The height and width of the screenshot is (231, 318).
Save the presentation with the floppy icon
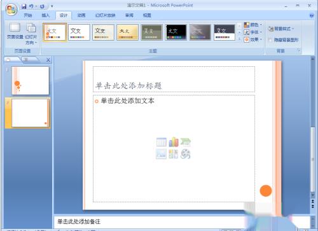click(24, 6)
